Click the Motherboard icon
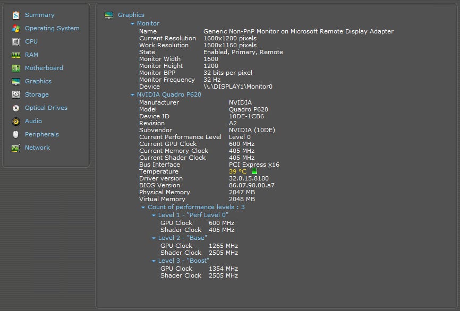Image resolution: width=460 pixels, height=311 pixels. point(15,68)
